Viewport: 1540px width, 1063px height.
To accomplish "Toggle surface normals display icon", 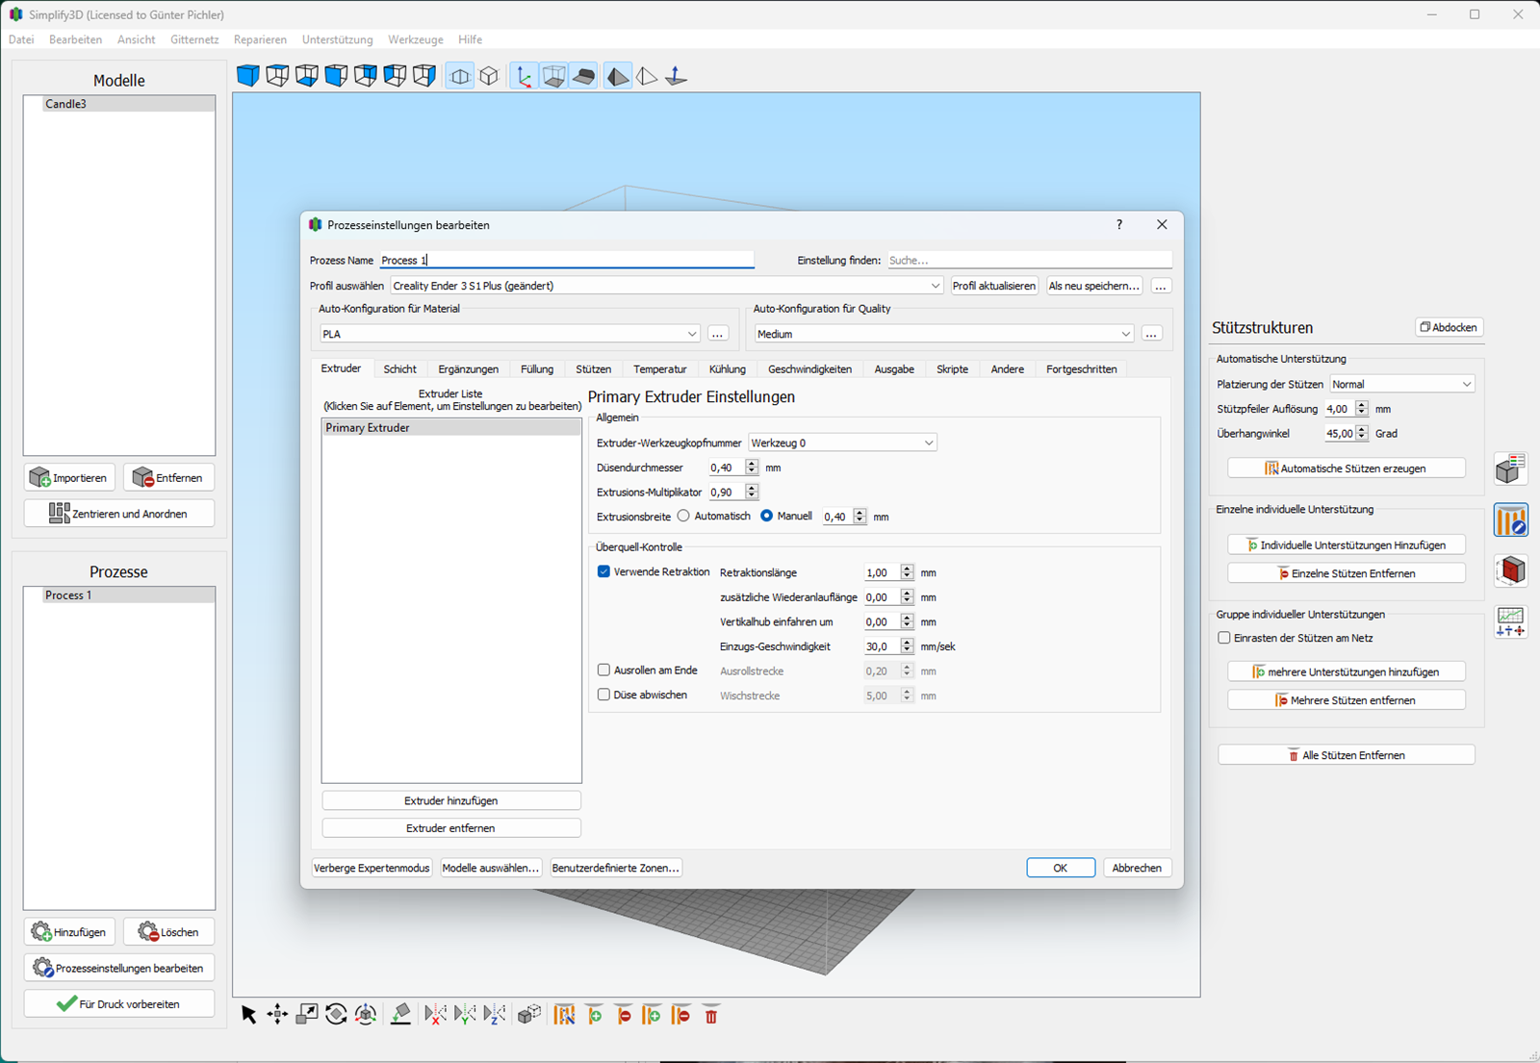I will 677,76.
